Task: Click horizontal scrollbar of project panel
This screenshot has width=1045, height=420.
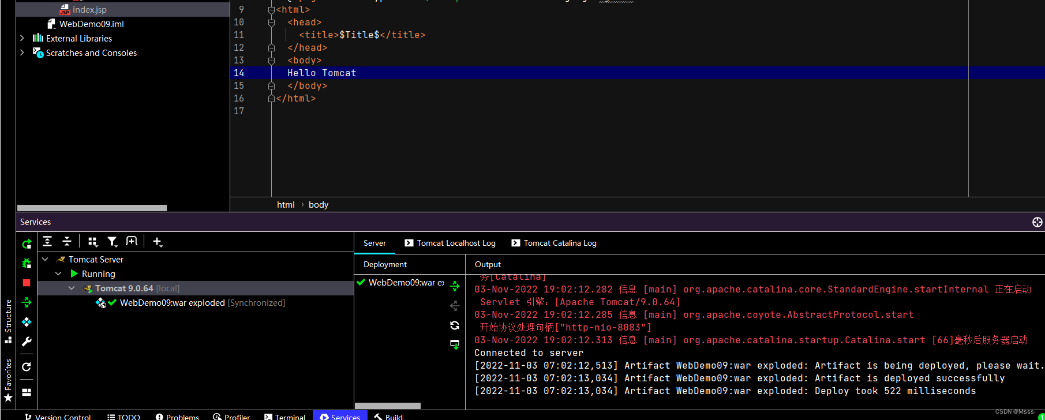Action: tap(92, 208)
